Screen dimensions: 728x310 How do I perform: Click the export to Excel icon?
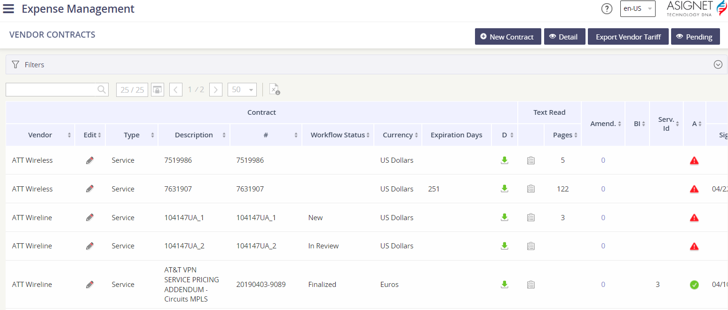pos(275,89)
